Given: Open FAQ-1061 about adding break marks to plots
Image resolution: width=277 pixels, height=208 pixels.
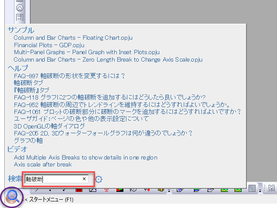Looking at the screenshot, I should click(127, 112).
